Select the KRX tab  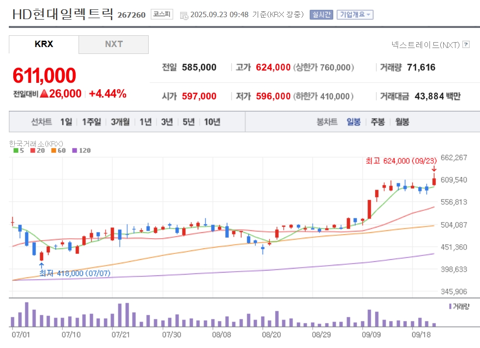click(x=44, y=44)
